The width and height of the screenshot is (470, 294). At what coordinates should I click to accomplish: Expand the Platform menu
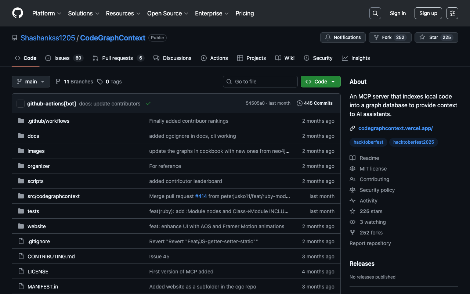point(47,13)
